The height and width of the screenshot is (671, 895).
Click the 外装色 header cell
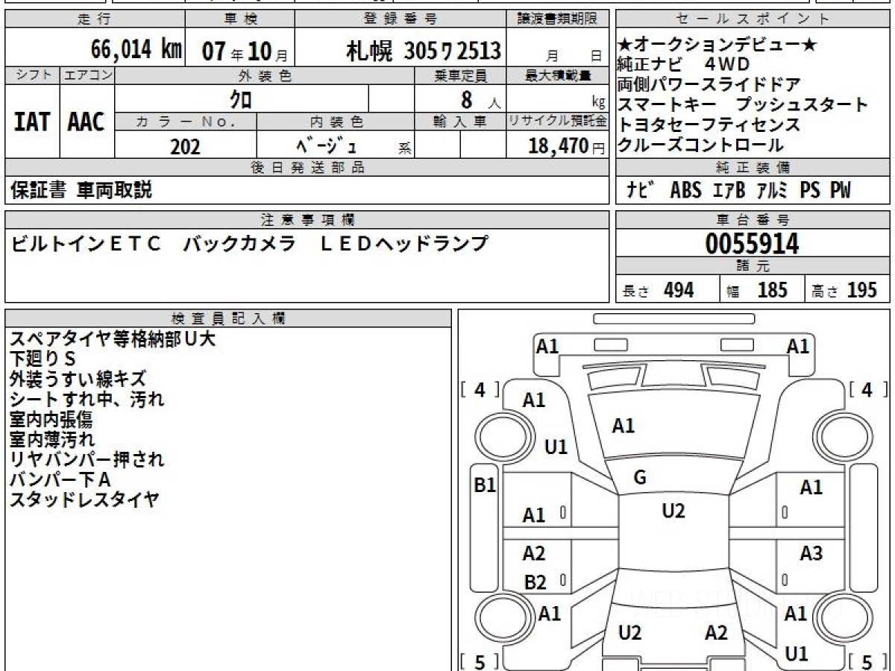(x=264, y=75)
